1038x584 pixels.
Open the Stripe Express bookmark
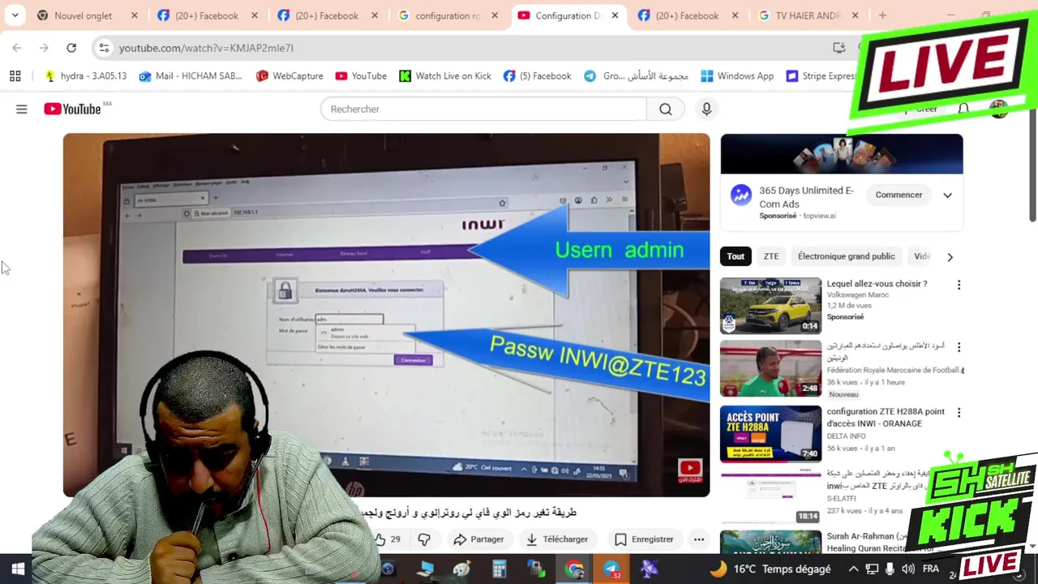pyautogui.click(x=821, y=75)
